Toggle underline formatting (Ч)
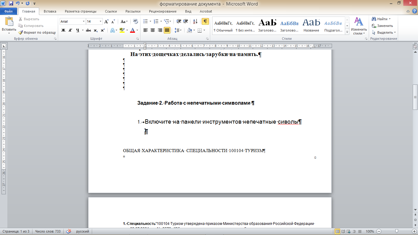This screenshot has width=418, height=235. [78, 30]
